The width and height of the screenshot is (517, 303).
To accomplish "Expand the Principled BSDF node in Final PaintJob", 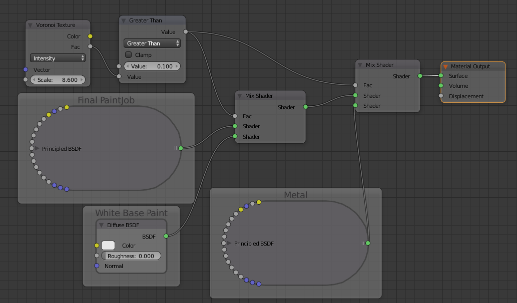I will (37, 149).
